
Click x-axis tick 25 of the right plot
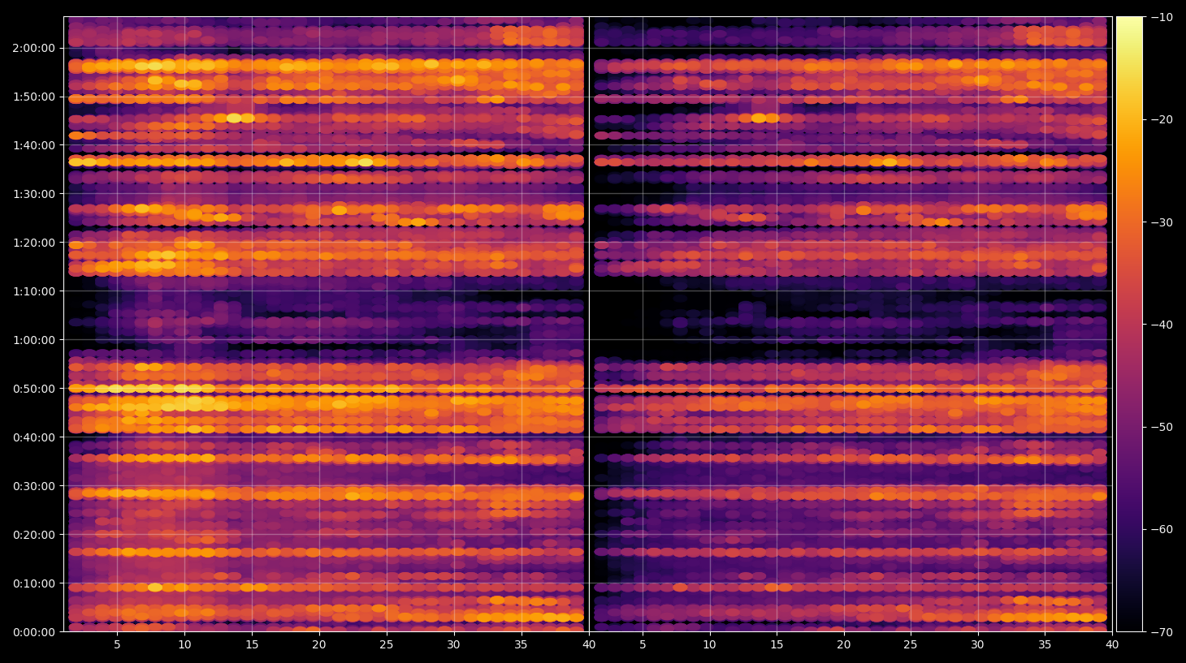(911, 645)
